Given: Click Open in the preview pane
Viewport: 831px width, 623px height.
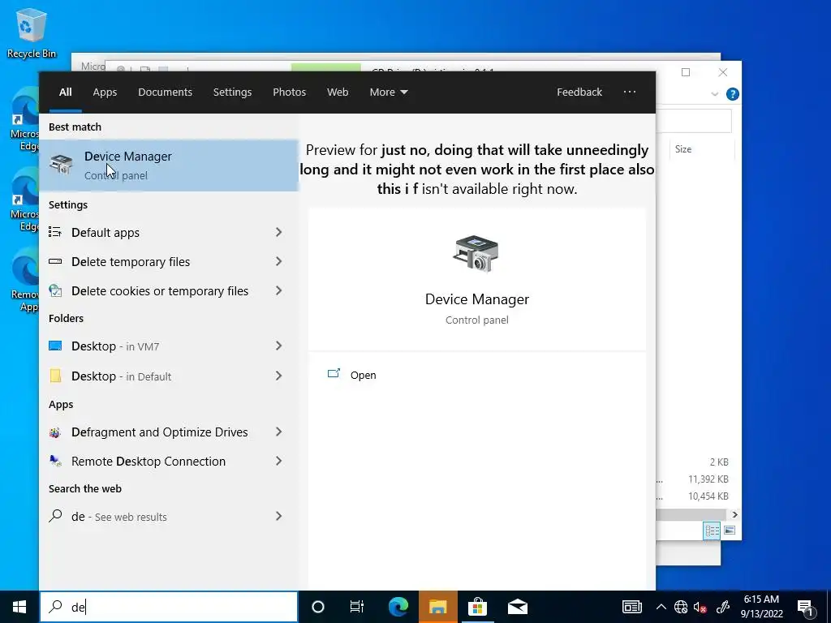Looking at the screenshot, I should click(x=363, y=375).
